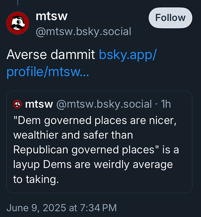
Task: Tap the quoted post's @mtsw.bsky.social handle
Action: click(x=104, y=104)
